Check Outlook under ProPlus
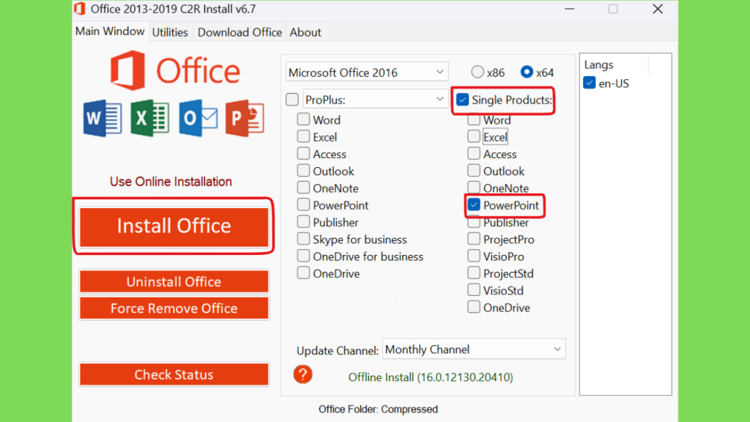 click(303, 170)
